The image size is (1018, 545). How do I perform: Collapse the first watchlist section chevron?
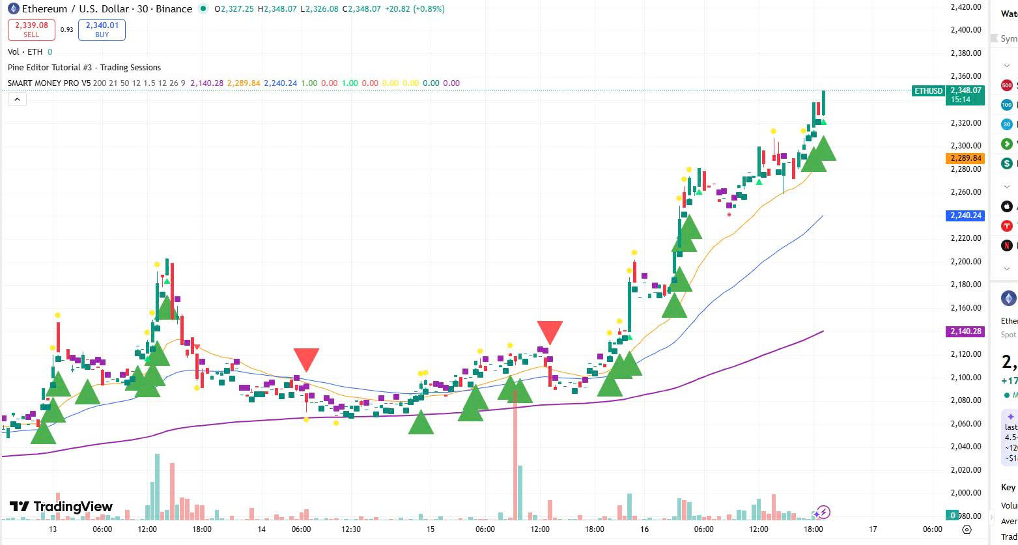click(1006, 66)
